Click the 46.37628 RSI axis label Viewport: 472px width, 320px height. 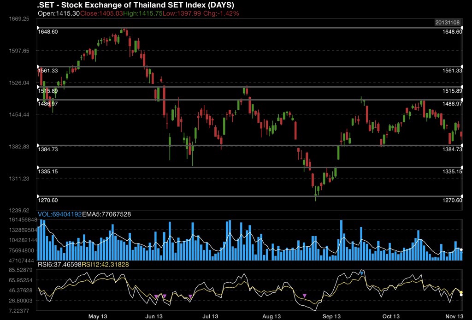tap(20, 290)
